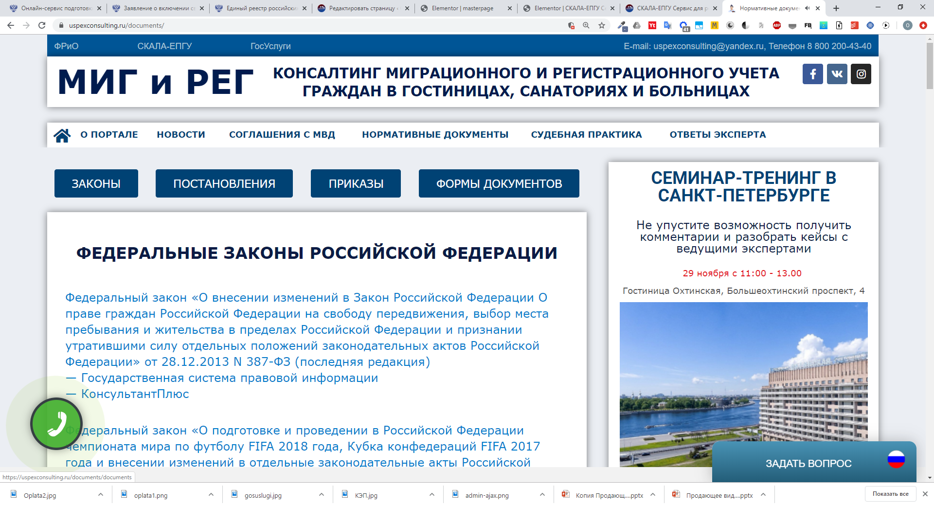Click the Показать все downloads button

tap(890, 494)
